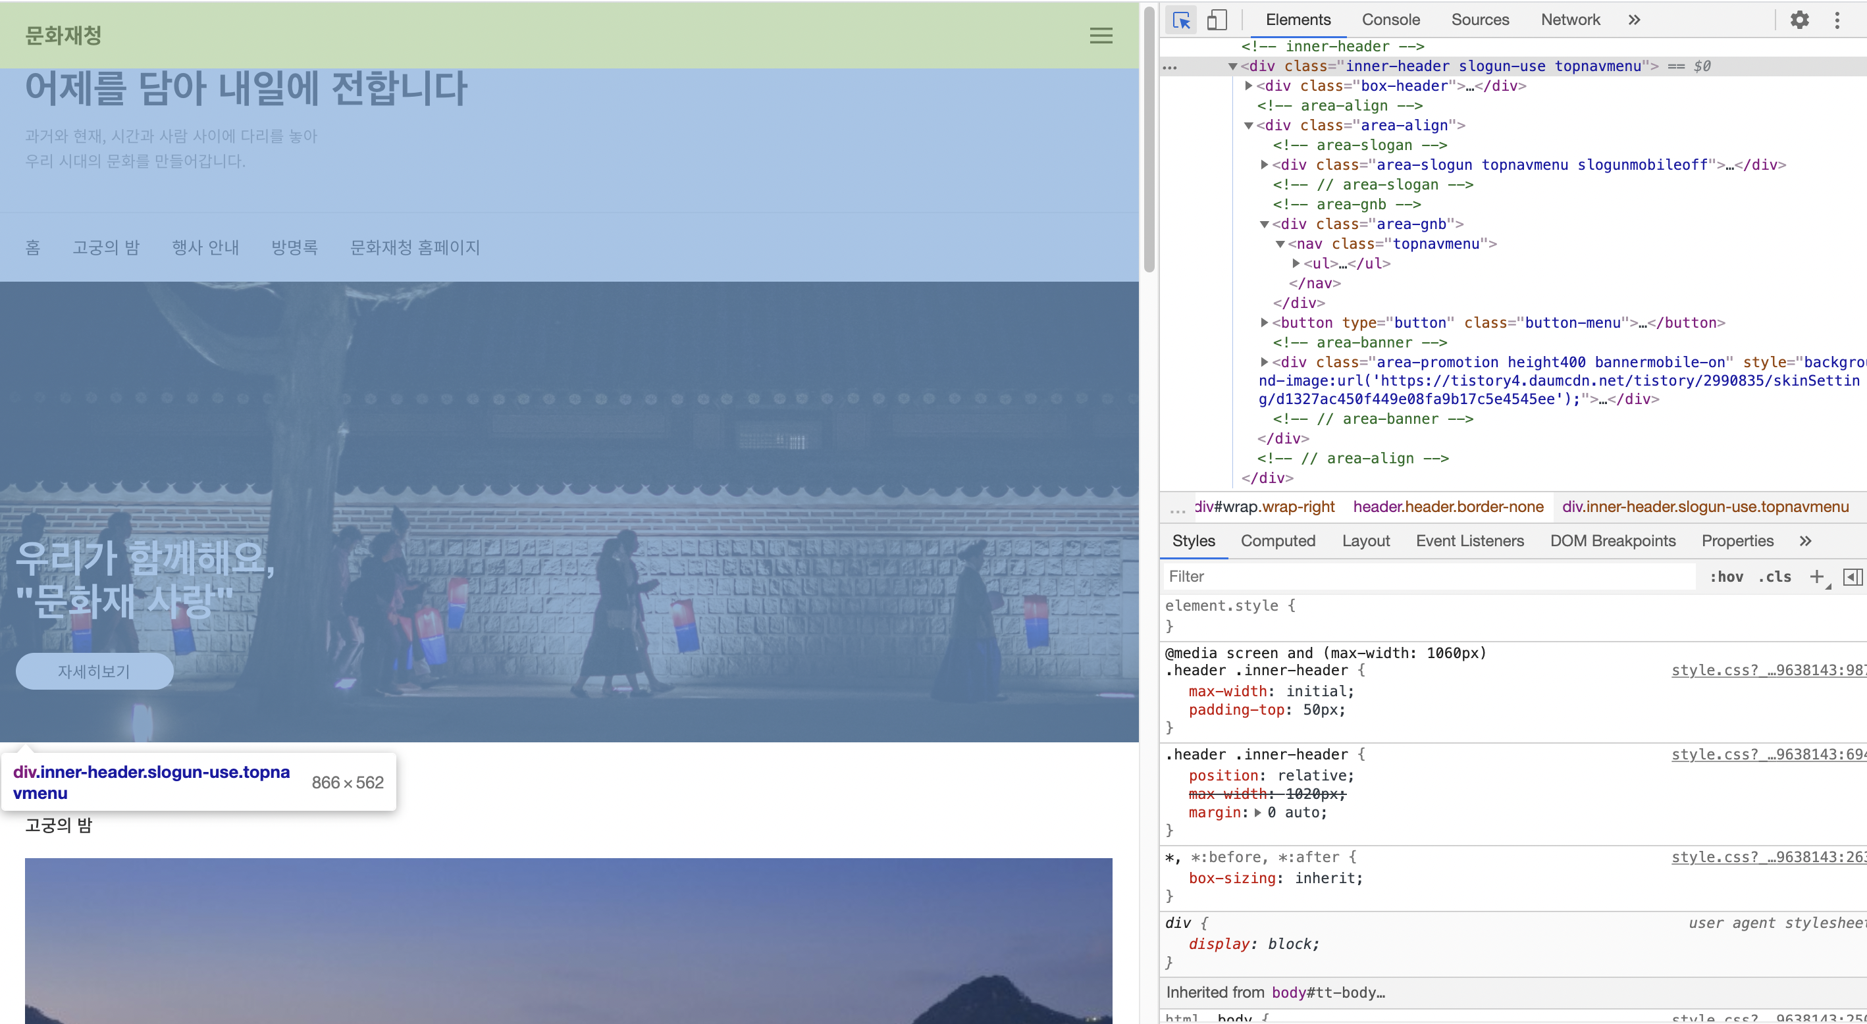Viewport: 1867px width, 1024px height.
Task: Click the styles Filter input field
Action: tap(1428, 577)
